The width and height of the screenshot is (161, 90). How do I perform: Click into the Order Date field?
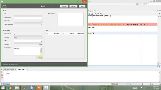[x=28, y=18]
